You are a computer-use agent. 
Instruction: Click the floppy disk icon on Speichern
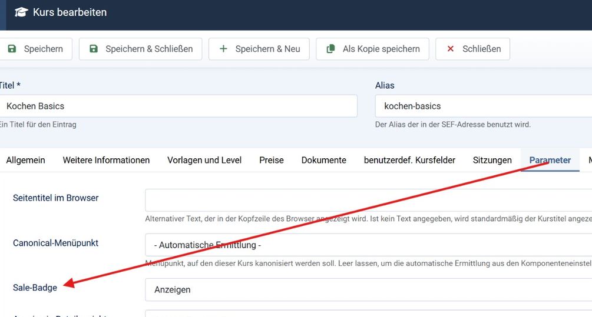point(12,49)
